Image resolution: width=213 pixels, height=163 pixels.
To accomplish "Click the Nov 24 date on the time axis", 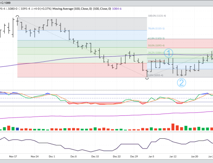I will (35, 157).
